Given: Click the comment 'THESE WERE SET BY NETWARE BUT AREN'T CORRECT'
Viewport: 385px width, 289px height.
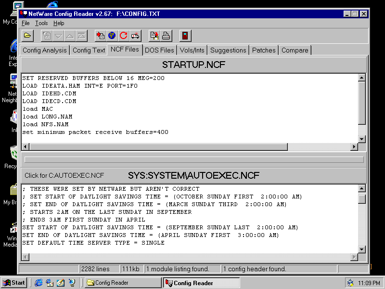Looking at the screenshot, I should [x=115, y=189].
